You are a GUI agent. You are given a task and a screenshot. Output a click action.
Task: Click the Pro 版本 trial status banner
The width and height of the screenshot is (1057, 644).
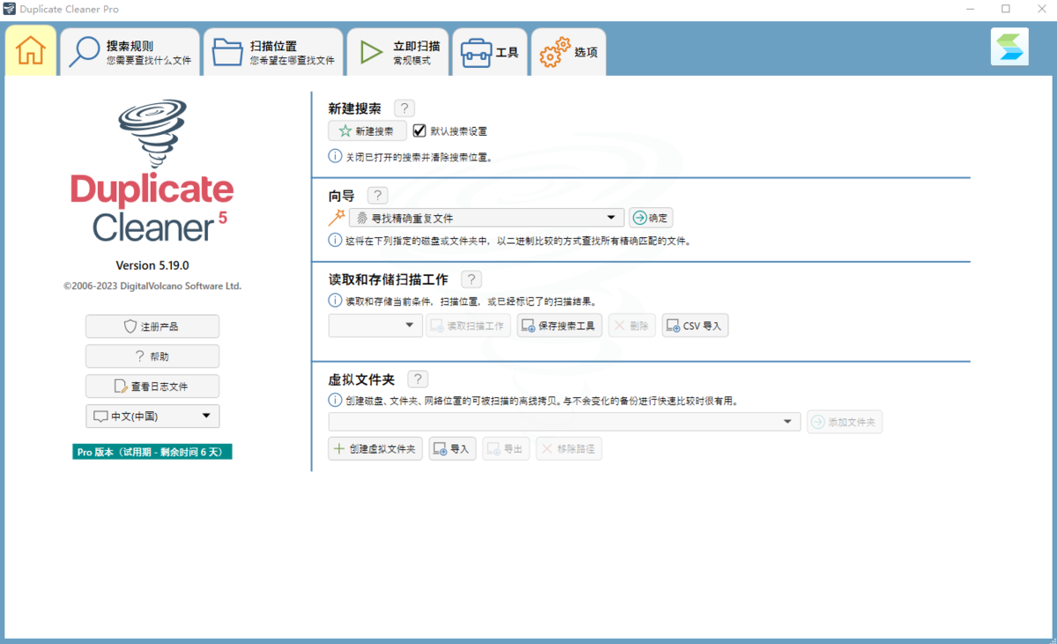[152, 451]
